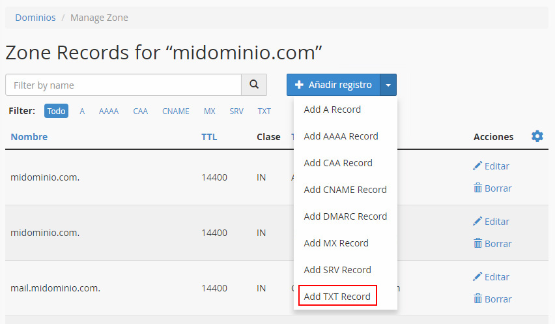The width and height of the screenshot is (555, 324).
Task: Click Editar pencil for first midominio.com record
Action: (491, 166)
